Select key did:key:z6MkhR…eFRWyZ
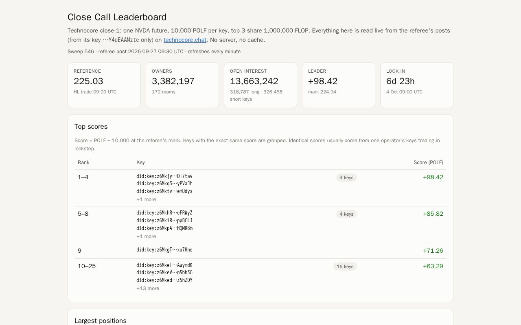 click(x=164, y=213)
